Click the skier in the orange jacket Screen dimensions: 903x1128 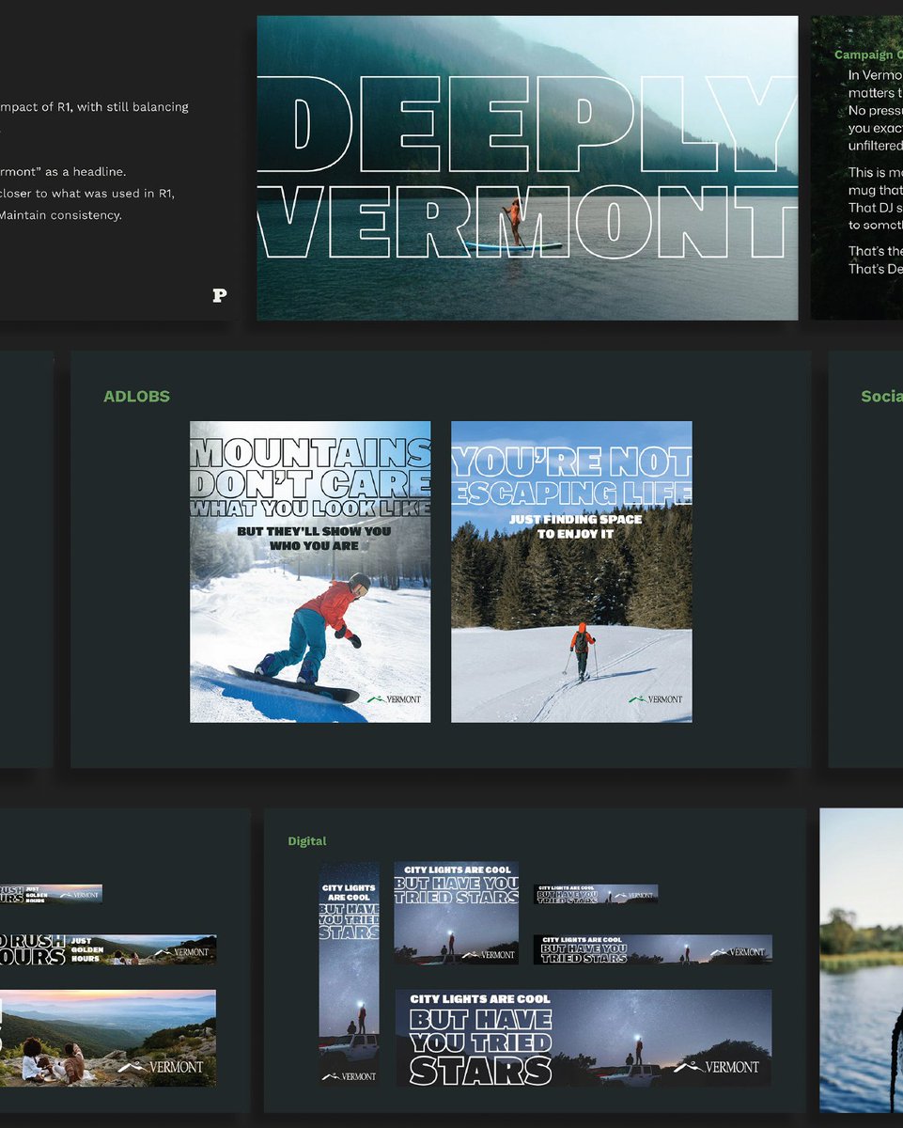[x=582, y=650]
